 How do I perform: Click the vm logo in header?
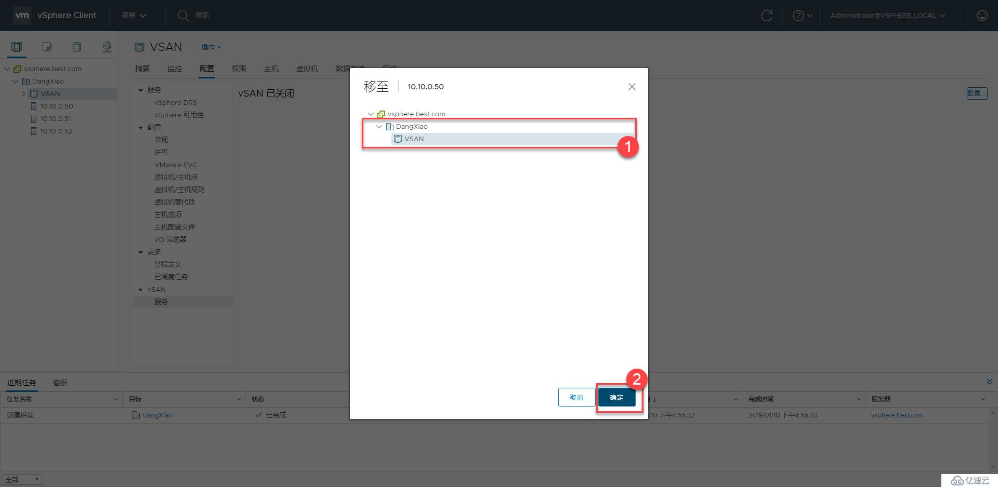22,15
